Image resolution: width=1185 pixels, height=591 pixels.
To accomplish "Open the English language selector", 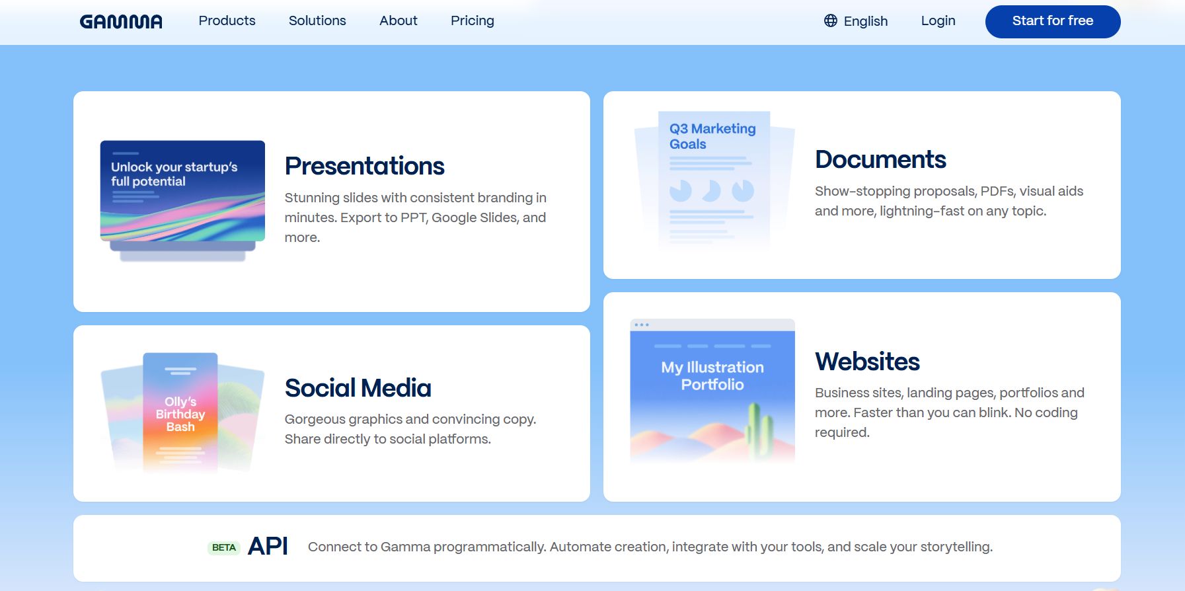I will click(856, 20).
